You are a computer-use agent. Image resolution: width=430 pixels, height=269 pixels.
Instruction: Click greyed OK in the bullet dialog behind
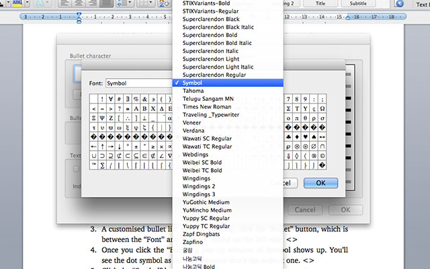click(x=345, y=210)
